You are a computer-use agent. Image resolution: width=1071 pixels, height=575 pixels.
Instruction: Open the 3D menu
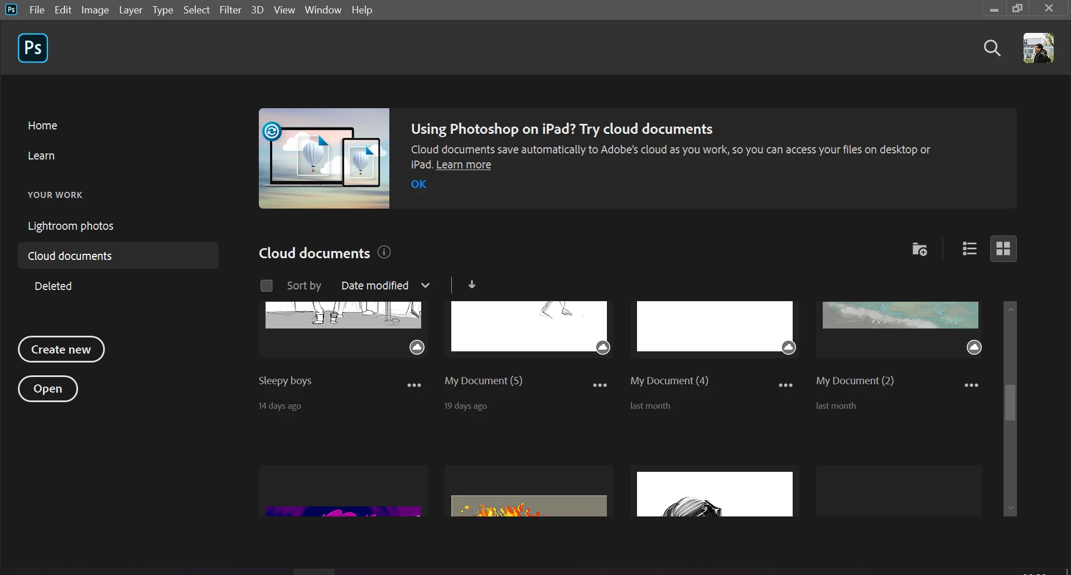click(257, 10)
